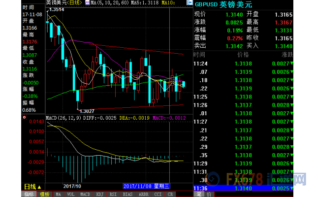Select the 指标 tab
The height and width of the screenshot is (197, 315).
click(x=30, y=194)
